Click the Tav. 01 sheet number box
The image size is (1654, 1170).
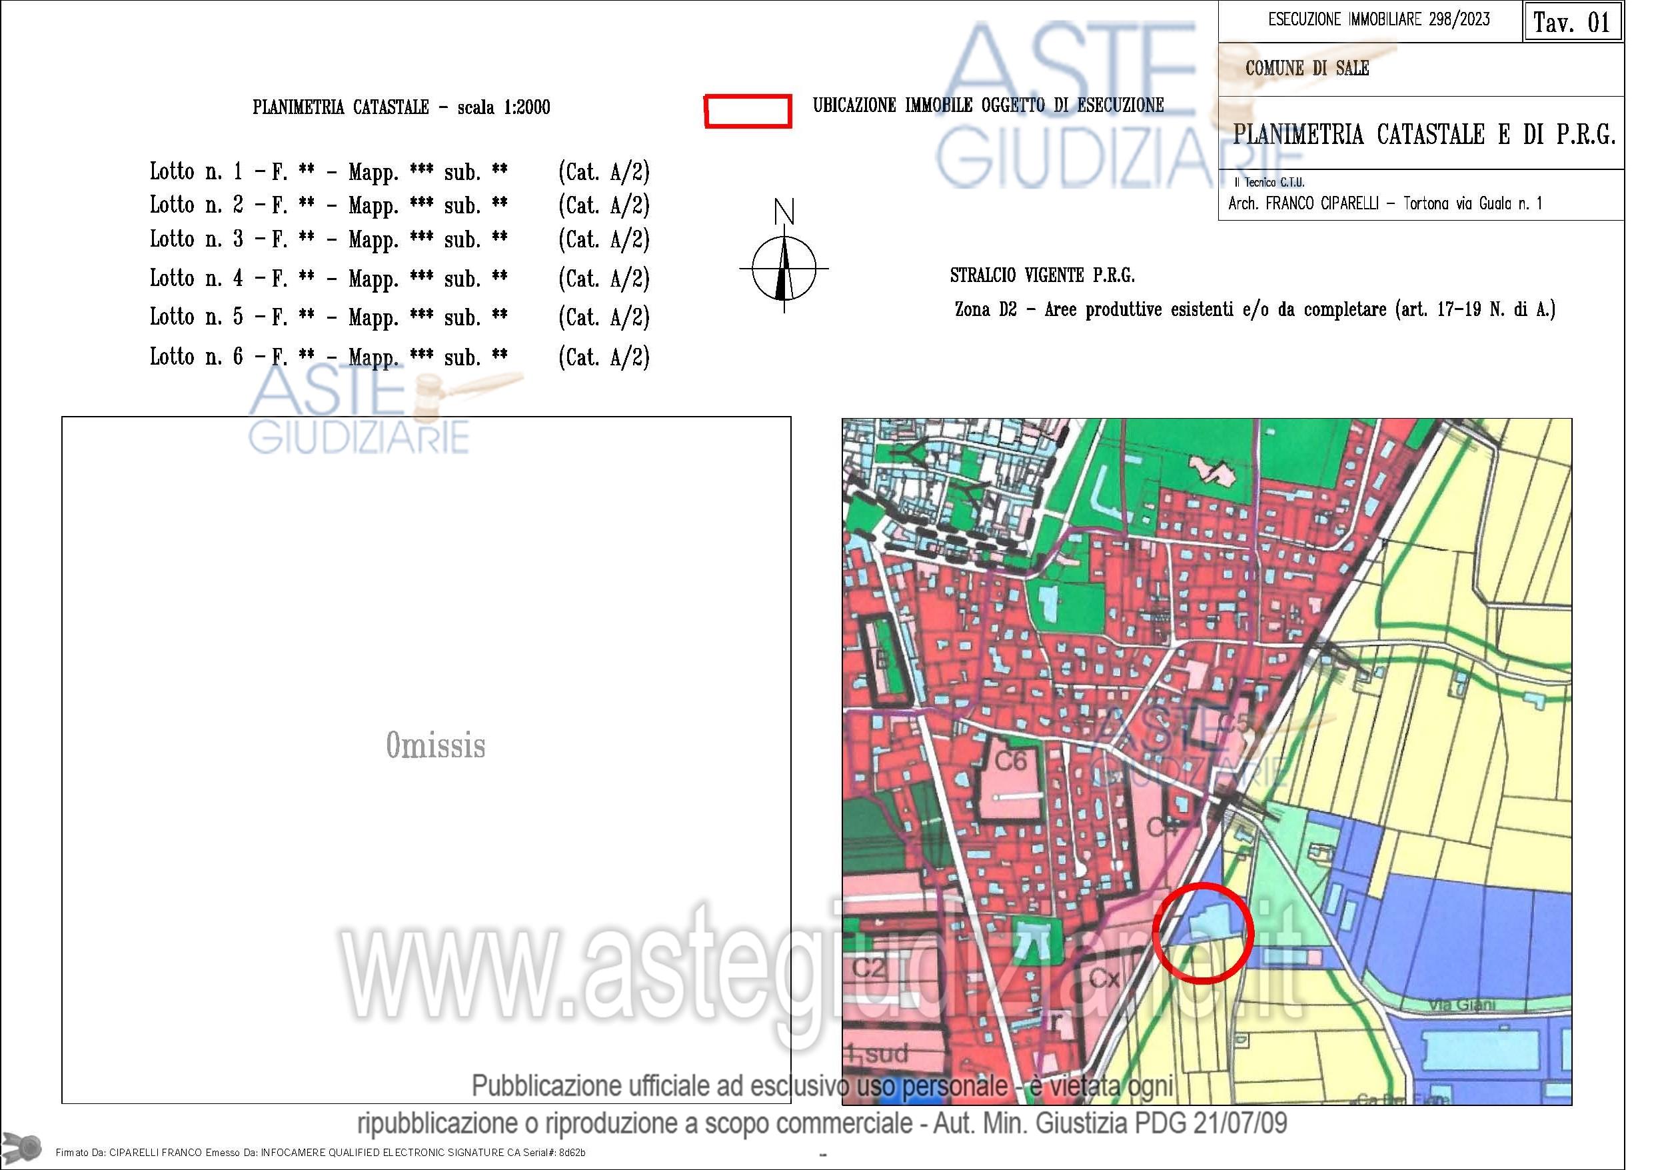1573,23
